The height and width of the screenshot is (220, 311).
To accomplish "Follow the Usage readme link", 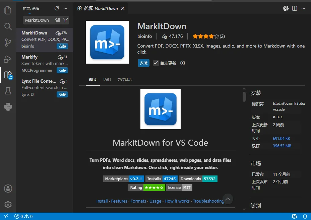I will coord(155,201).
